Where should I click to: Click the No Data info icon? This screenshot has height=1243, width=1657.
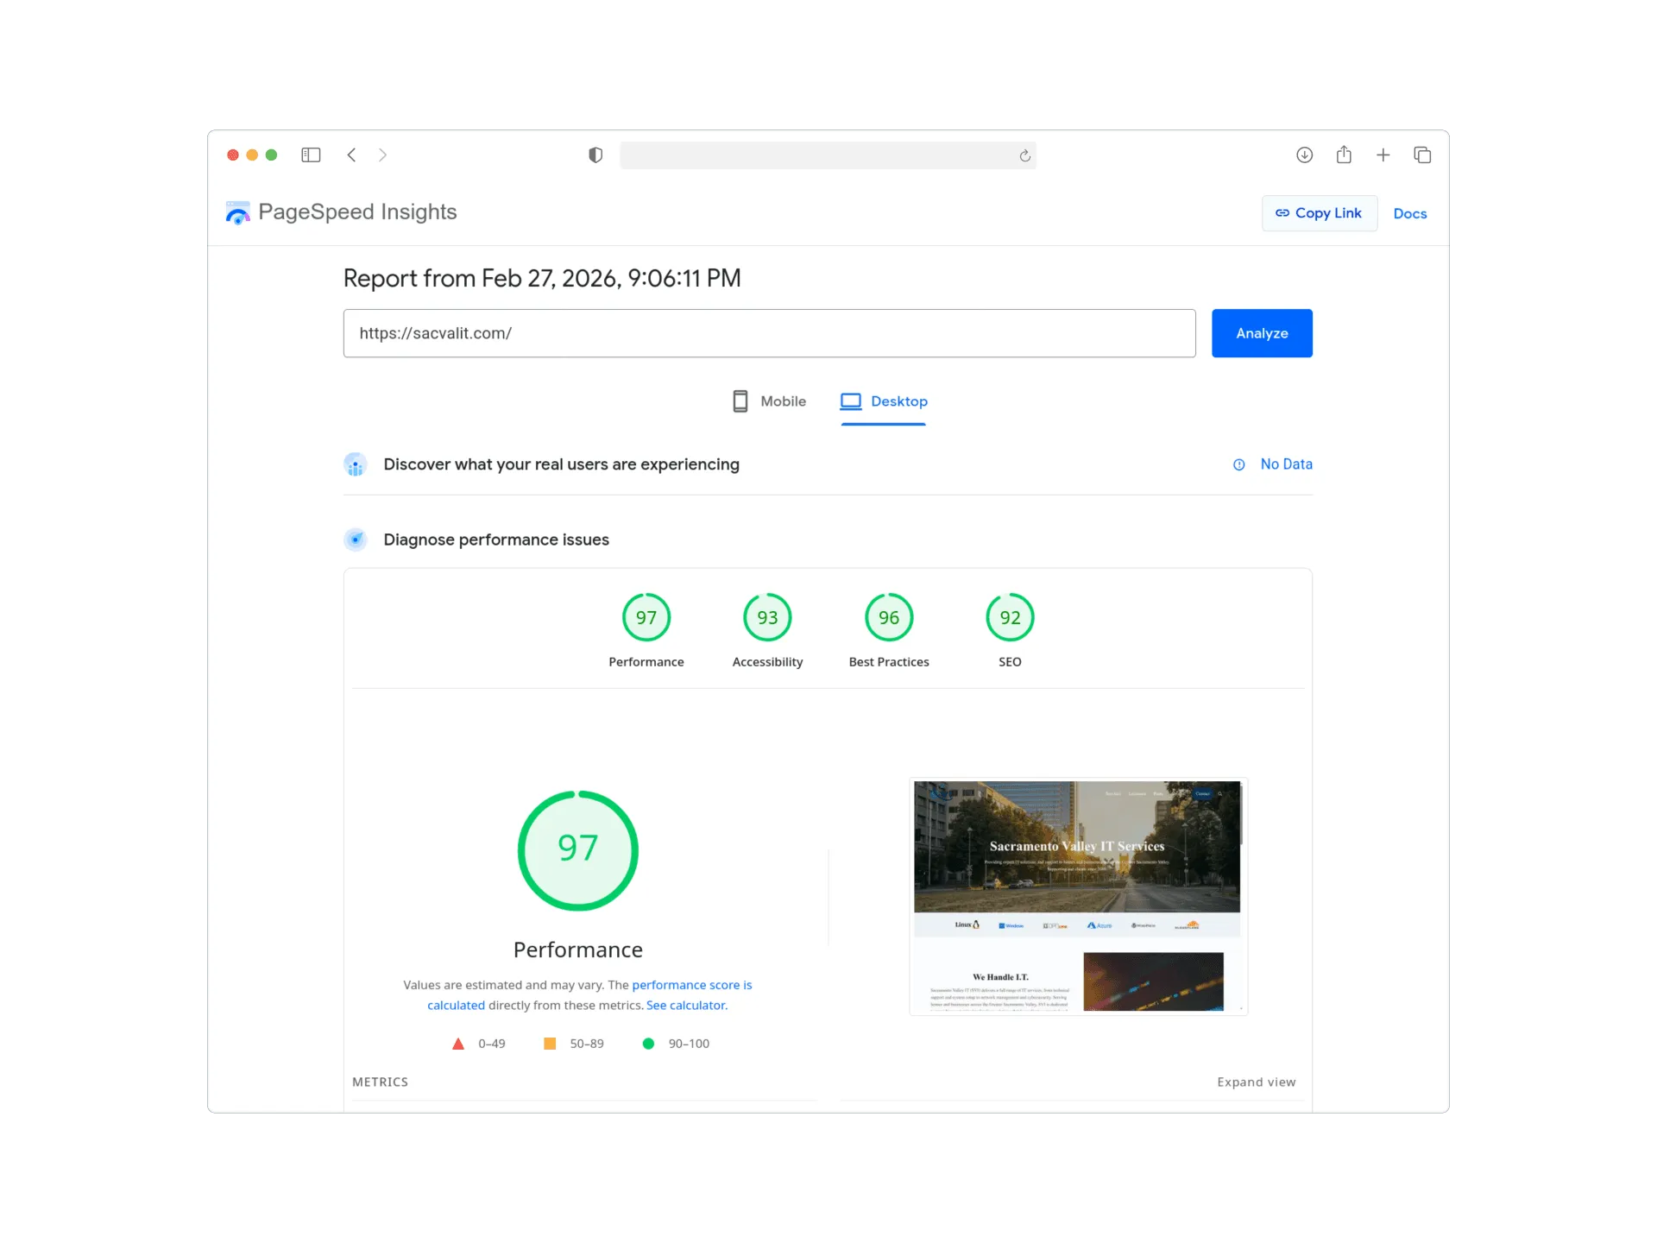click(1239, 464)
